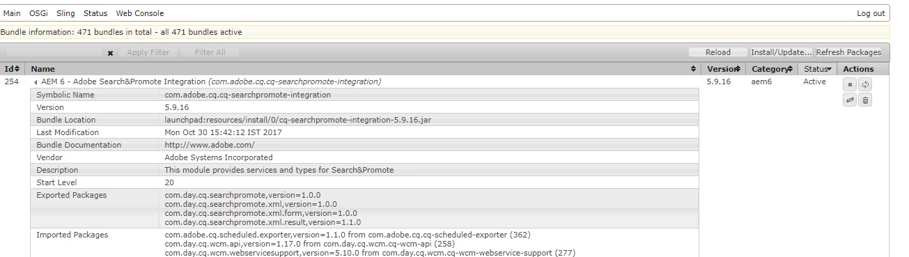Uninstall the bundle using the trash icon
Screen dimensions: 909x257
tap(866, 100)
